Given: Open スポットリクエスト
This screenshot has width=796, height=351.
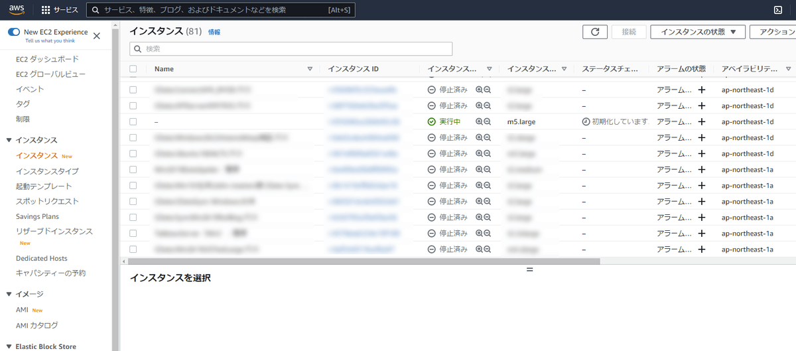Looking at the screenshot, I should tap(47, 201).
